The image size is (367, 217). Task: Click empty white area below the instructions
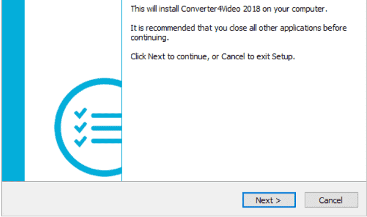click(x=244, y=122)
